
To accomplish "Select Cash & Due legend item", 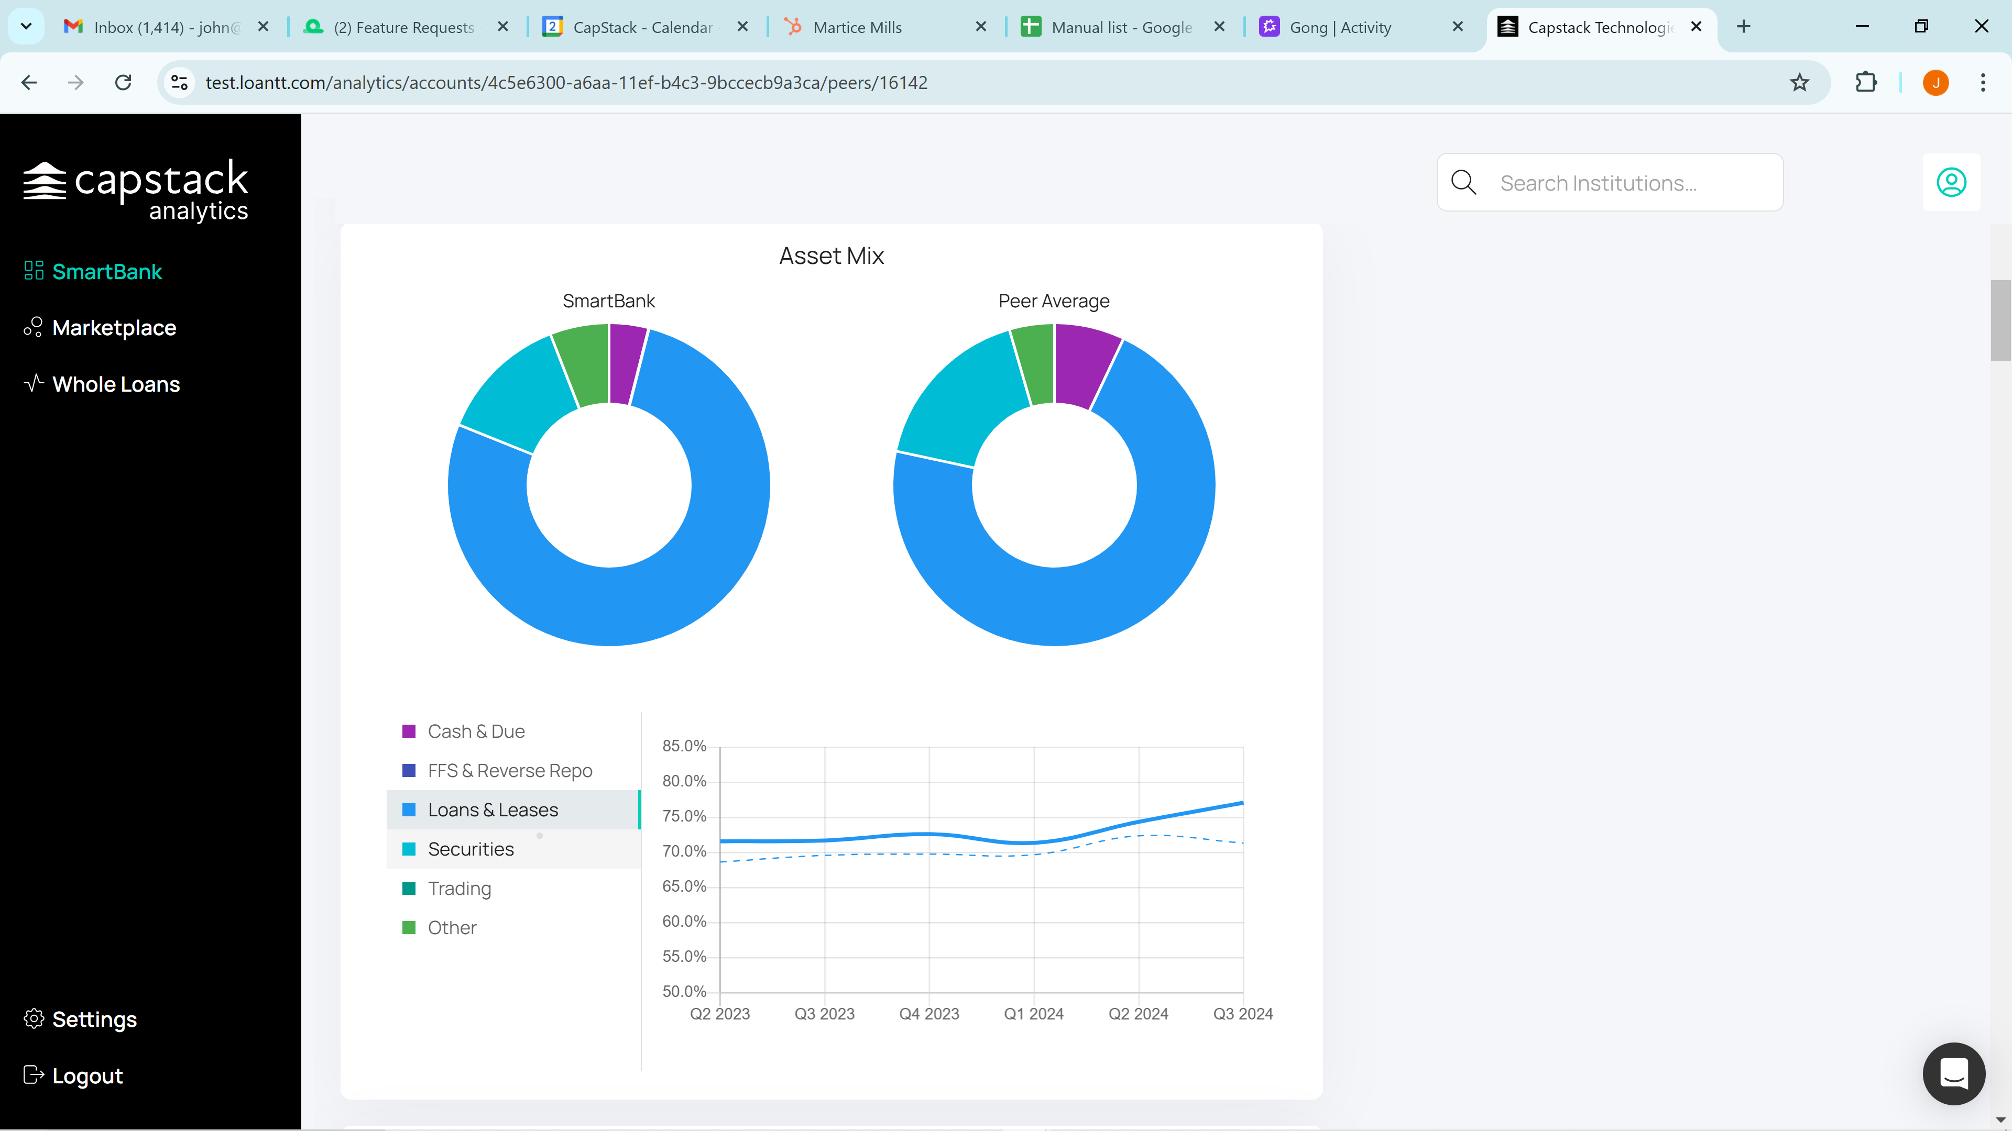I will click(513, 731).
